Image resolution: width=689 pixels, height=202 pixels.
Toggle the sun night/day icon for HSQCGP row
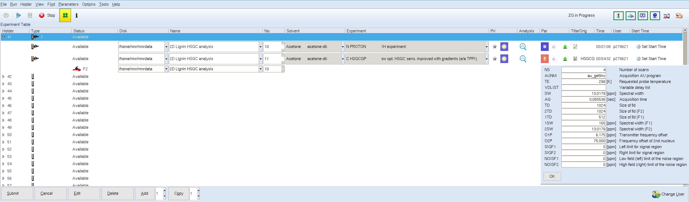pyautogui.click(x=504, y=59)
